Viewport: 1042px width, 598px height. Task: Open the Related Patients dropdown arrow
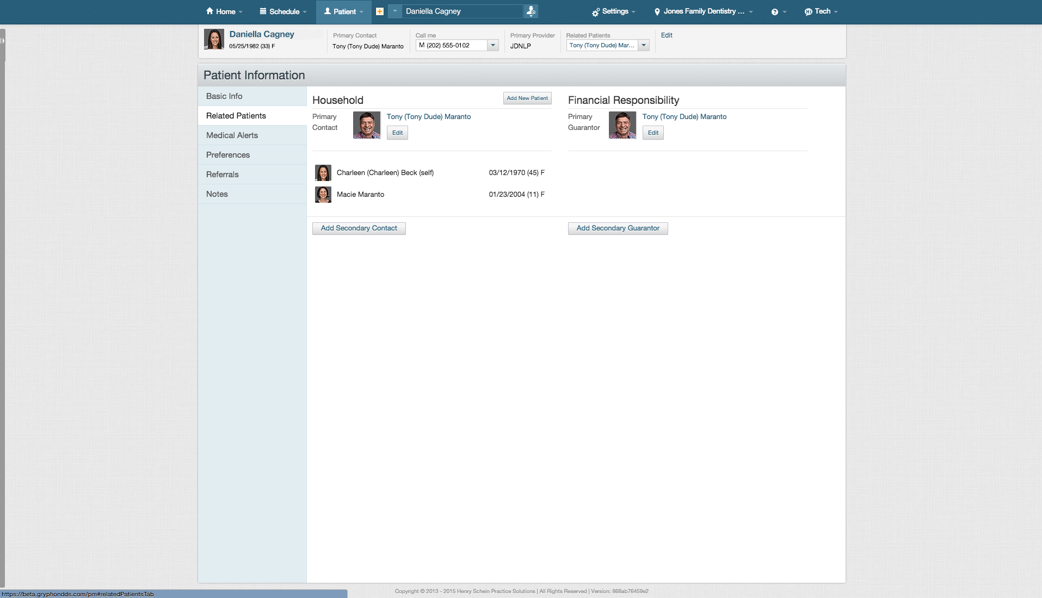[644, 46]
